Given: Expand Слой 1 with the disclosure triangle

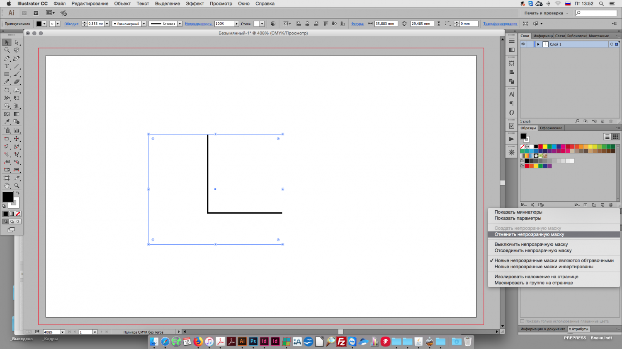Looking at the screenshot, I should tap(538, 44).
